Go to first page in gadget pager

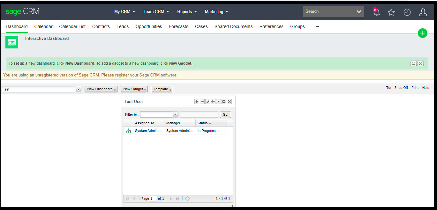point(128,199)
